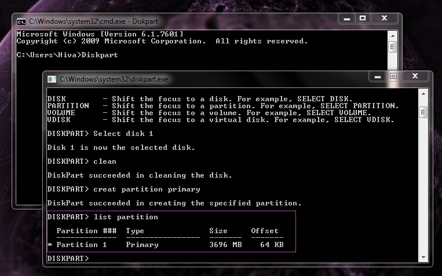
Task: Click the diskpart.exe scrollbar thumb
Action: point(423,112)
